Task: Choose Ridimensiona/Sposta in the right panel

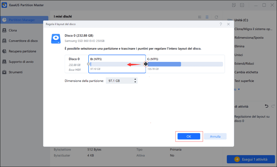Action: [x=249, y=37]
